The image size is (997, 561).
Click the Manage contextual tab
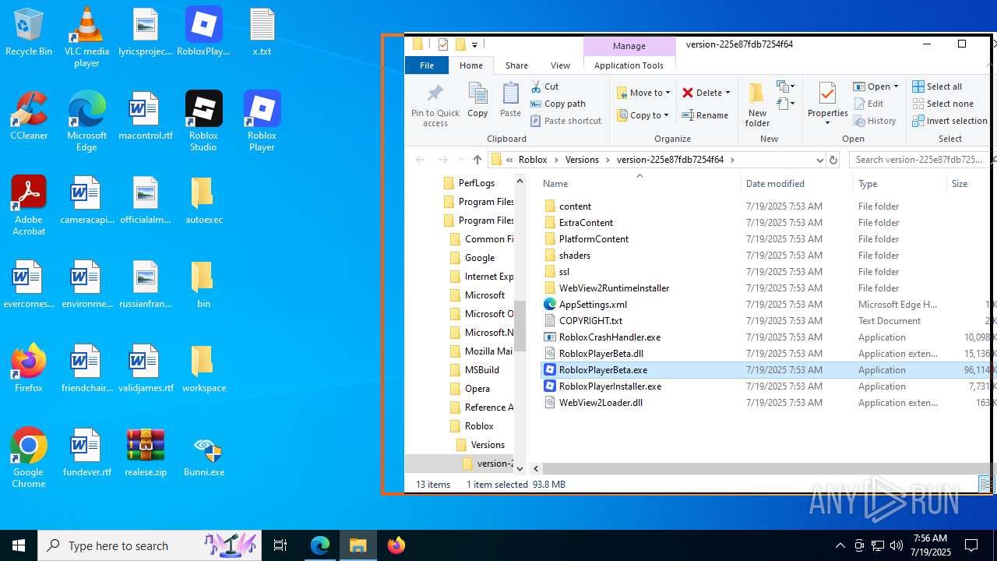pos(629,46)
